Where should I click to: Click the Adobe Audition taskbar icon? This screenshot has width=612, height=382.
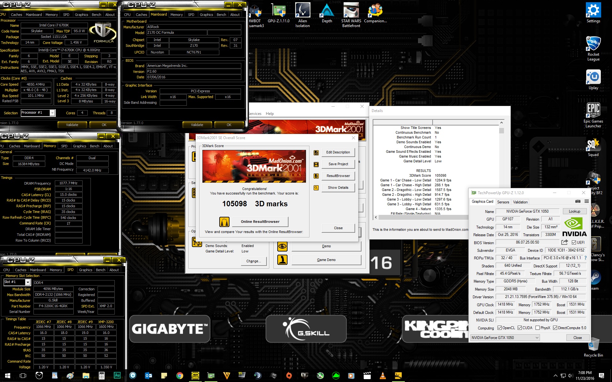coord(117,376)
